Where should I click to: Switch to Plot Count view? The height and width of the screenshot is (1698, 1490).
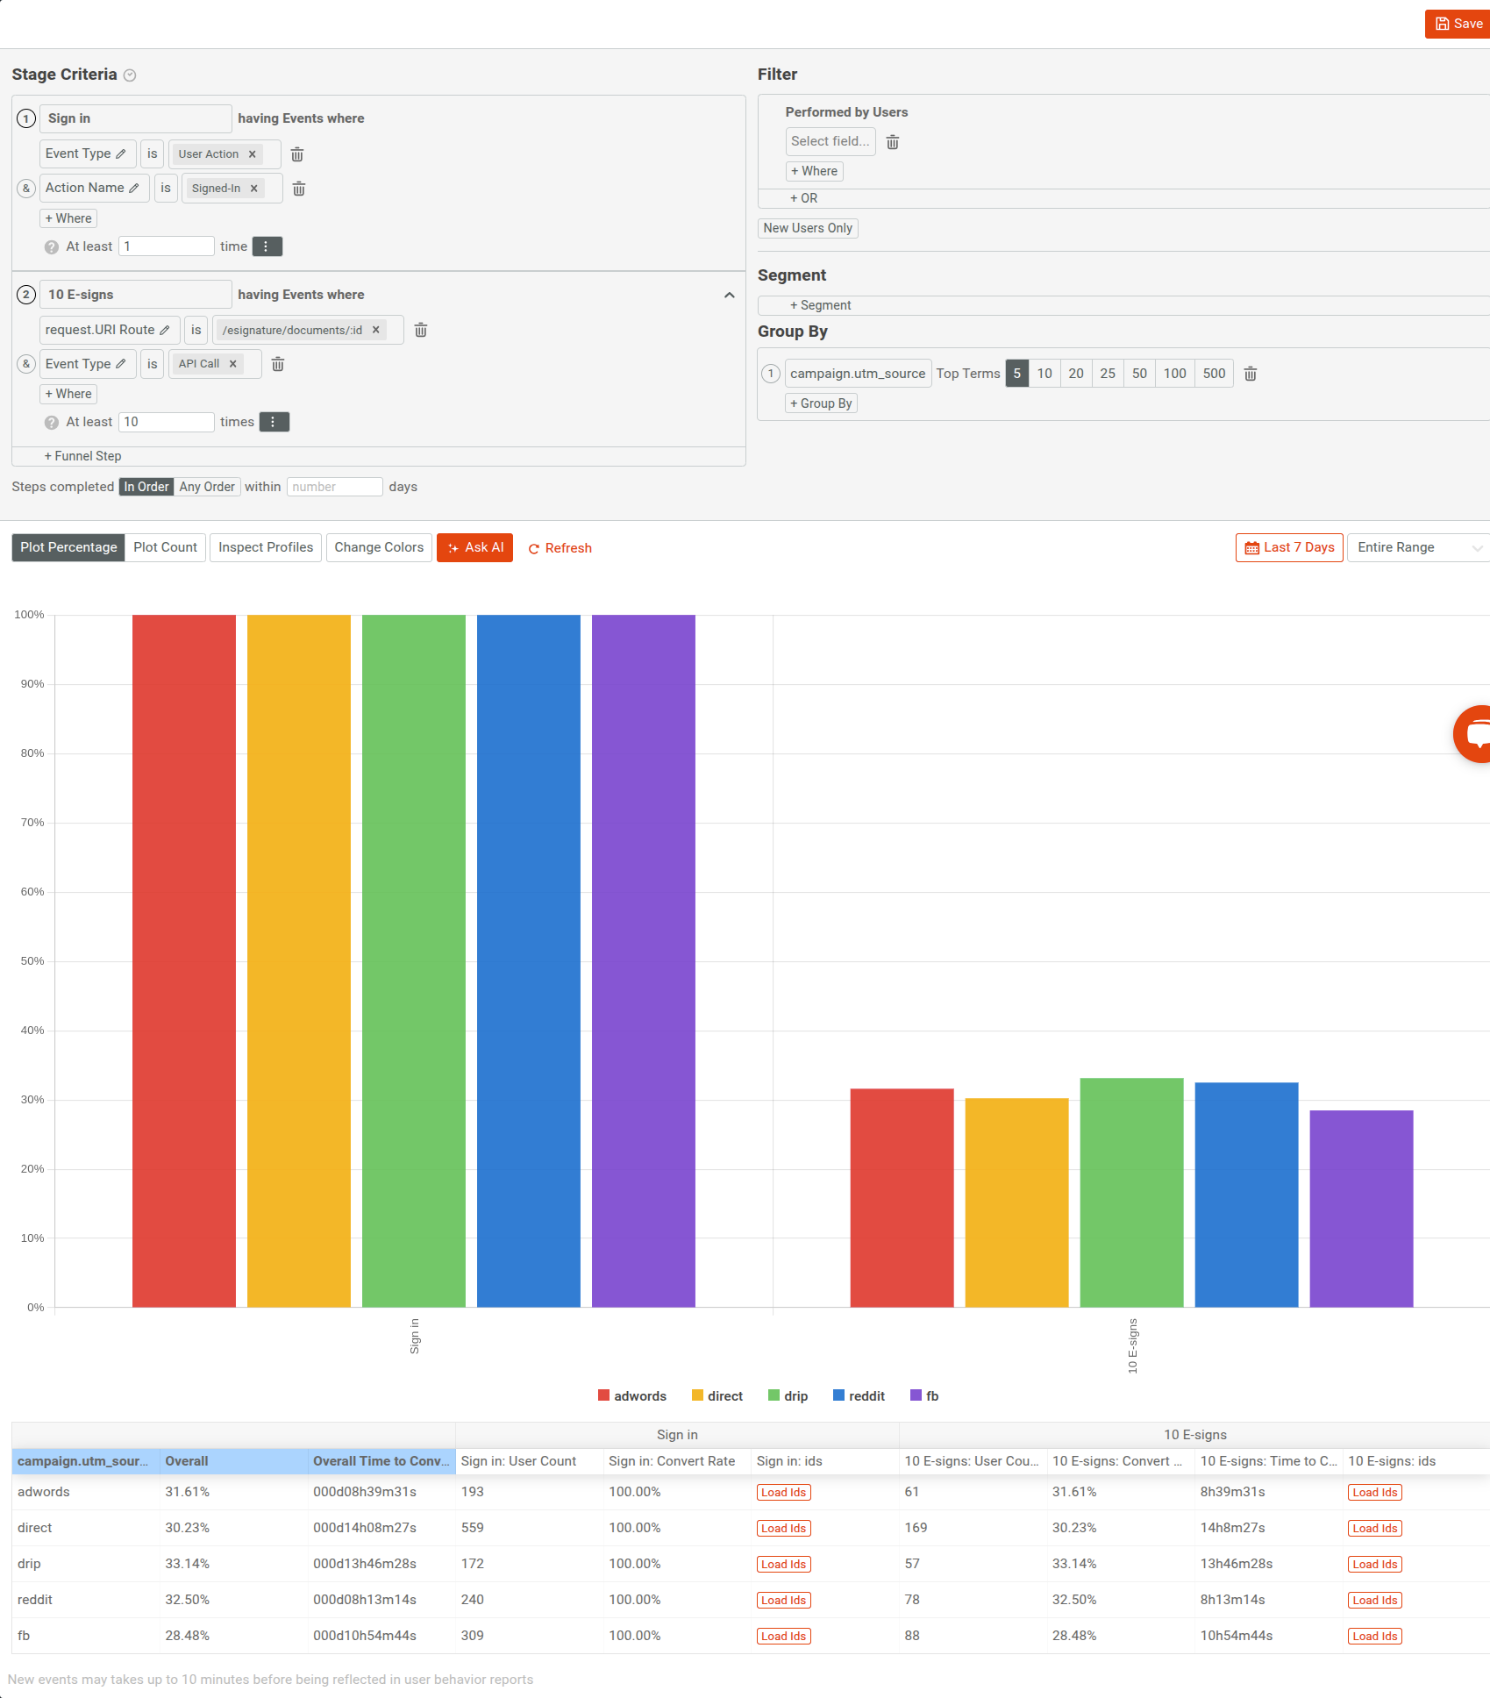[165, 547]
